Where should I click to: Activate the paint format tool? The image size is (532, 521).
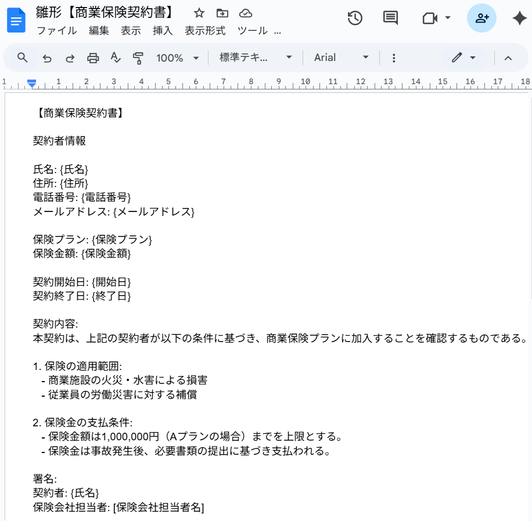tap(138, 58)
